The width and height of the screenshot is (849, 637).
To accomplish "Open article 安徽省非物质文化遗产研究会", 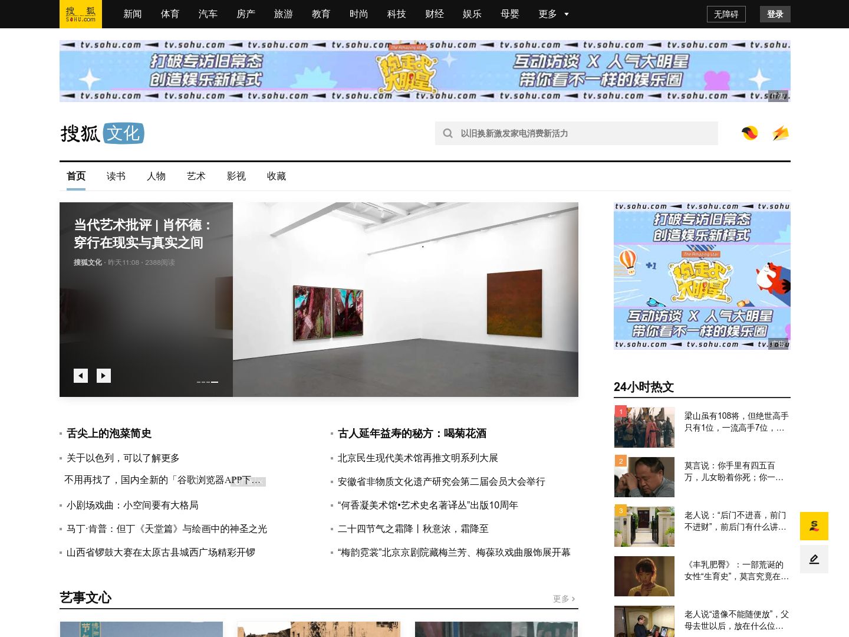I will click(442, 482).
